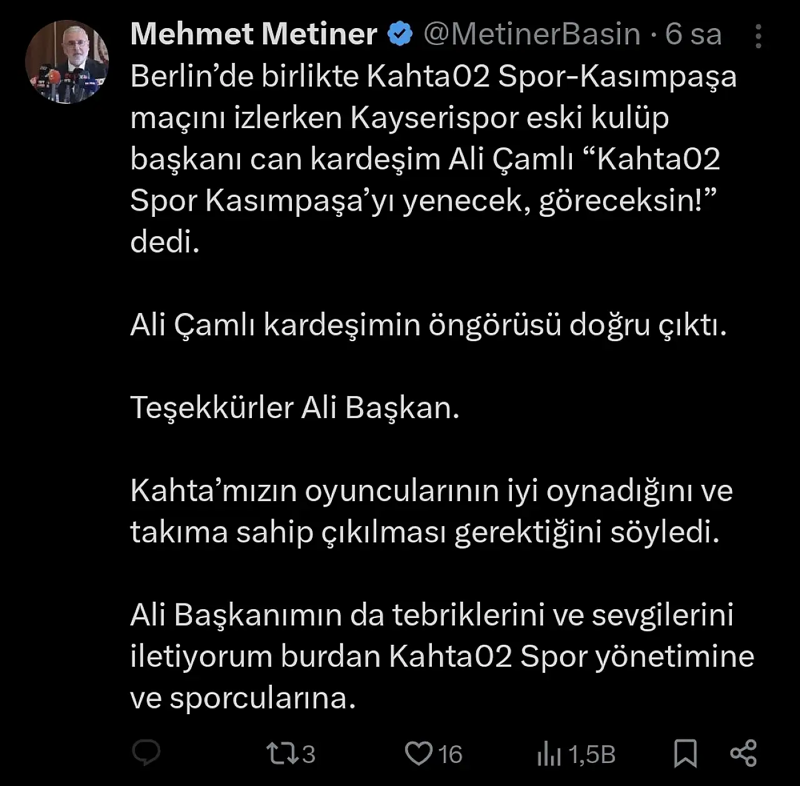This screenshot has width=800, height=786.
Task: Click the 1,5B view count
Action: pos(592,754)
